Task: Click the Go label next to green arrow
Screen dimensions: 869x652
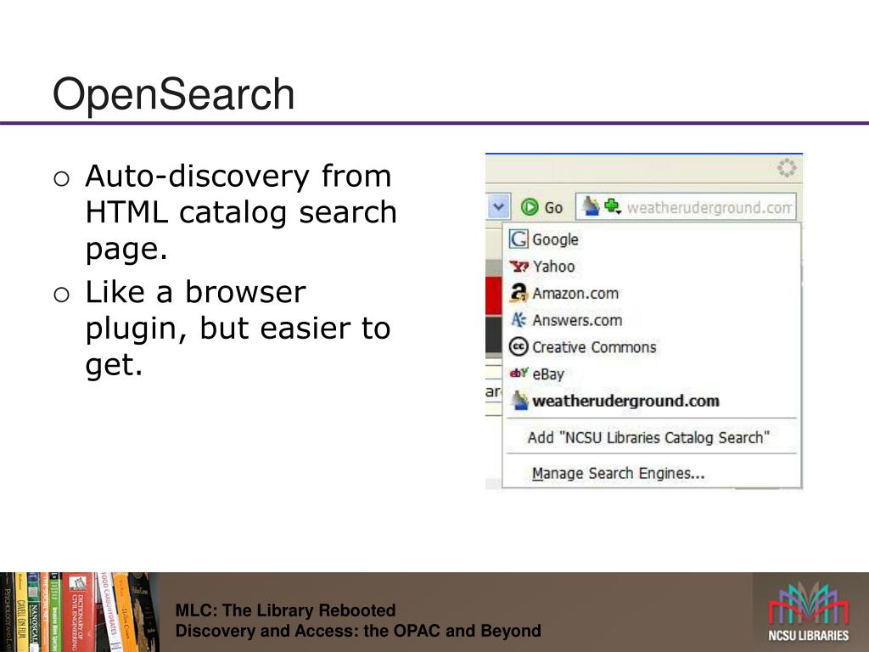Action: click(x=553, y=208)
